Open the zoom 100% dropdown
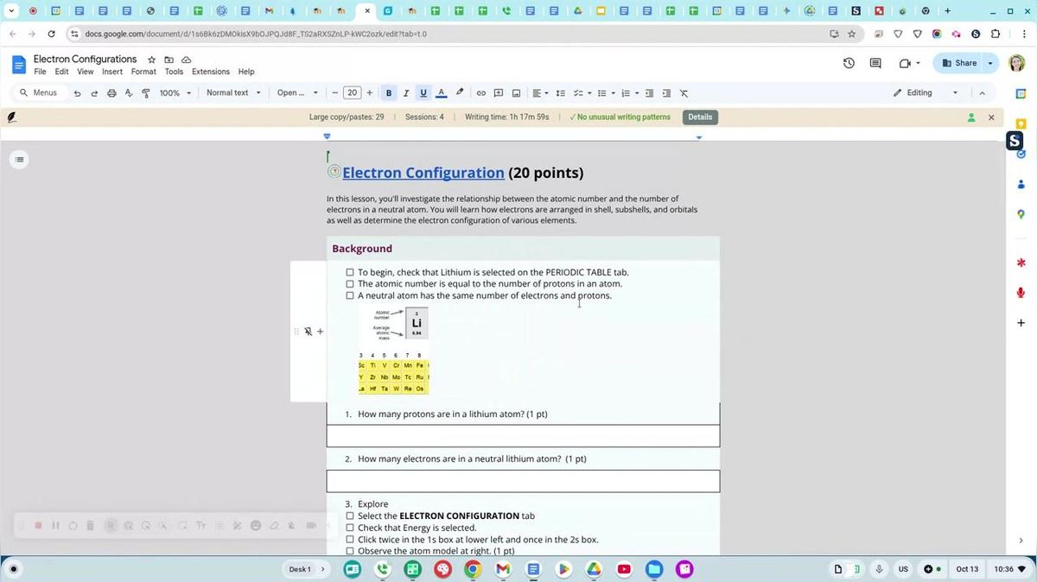1037x582 pixels. 175,93
